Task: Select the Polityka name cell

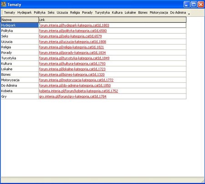Action: click(x=20, y=31)
